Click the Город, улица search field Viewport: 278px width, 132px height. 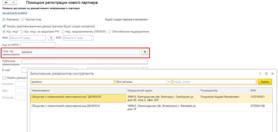click(214, 82)
